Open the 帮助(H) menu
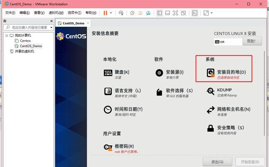The height and width of the screenshot is (167, 269). [x=91, y=13]
